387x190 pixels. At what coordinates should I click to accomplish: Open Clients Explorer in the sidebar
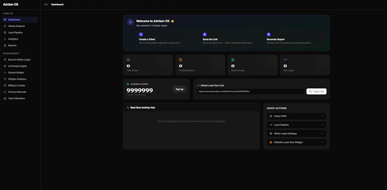(x=20, y=26)
